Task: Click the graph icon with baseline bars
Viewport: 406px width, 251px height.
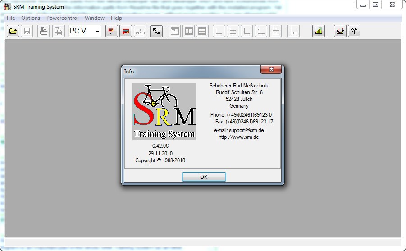Action: point(294,32)
